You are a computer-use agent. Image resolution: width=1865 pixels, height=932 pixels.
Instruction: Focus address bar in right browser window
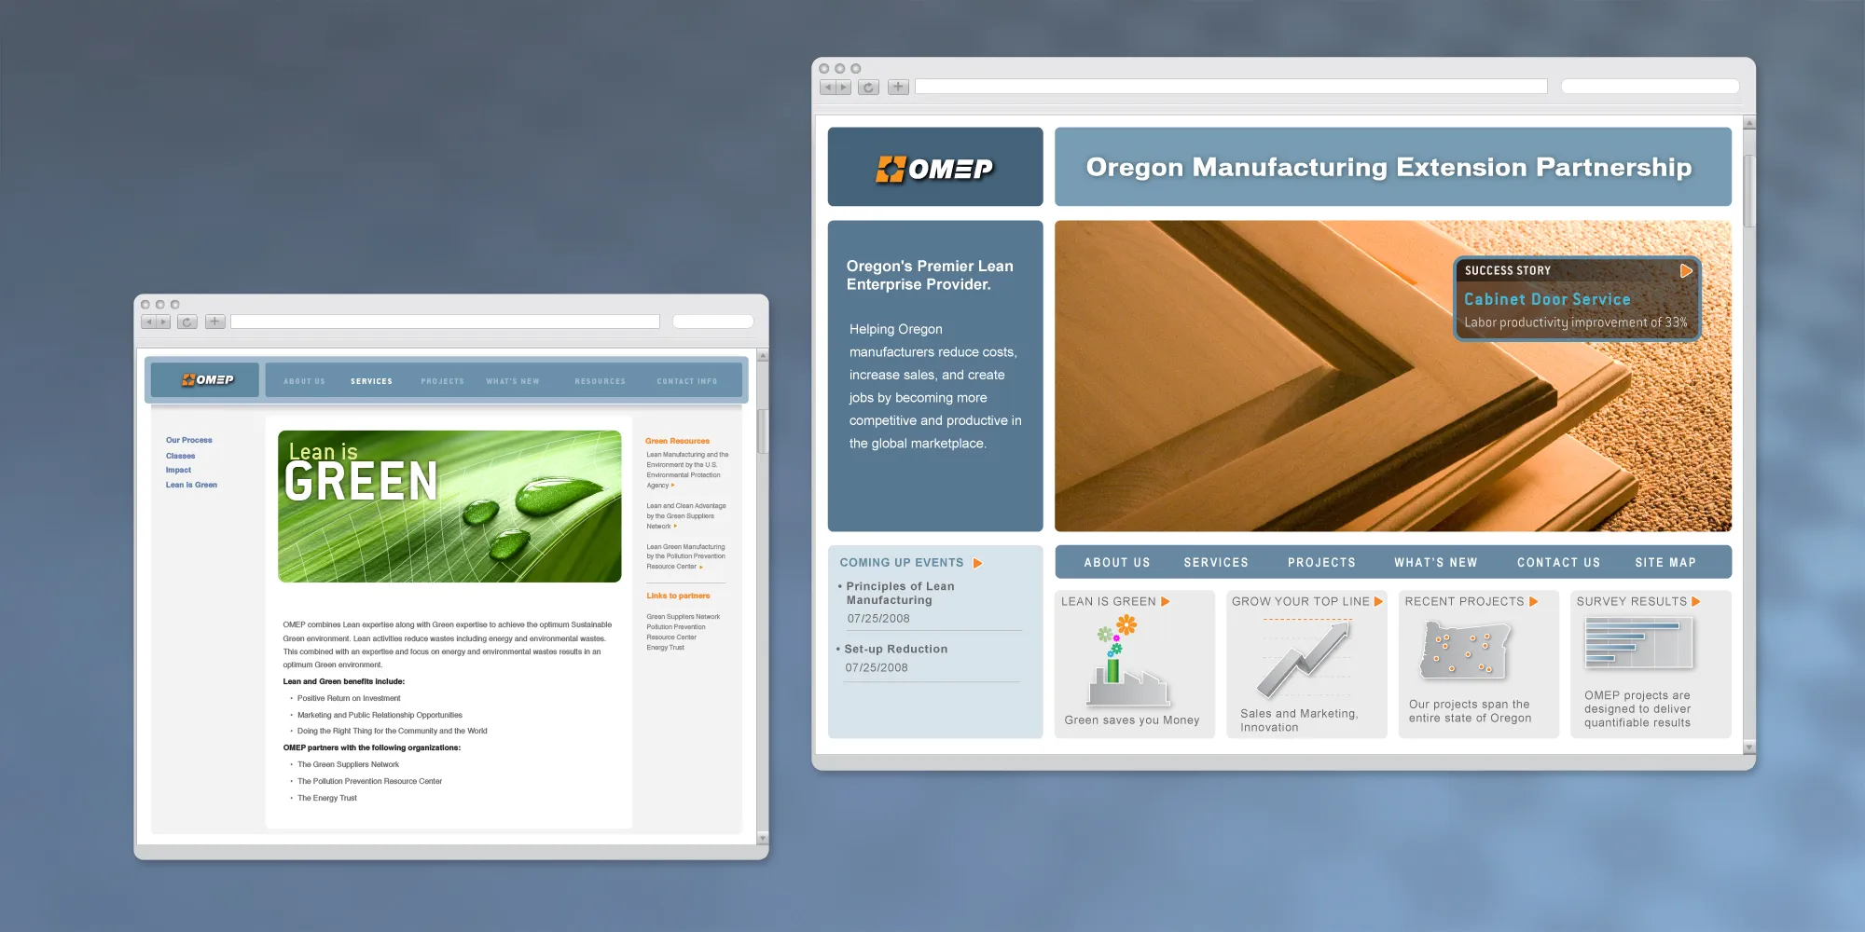click(1231, 87)
